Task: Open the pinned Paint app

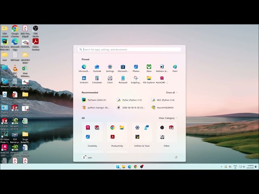Action: [175, 68]
